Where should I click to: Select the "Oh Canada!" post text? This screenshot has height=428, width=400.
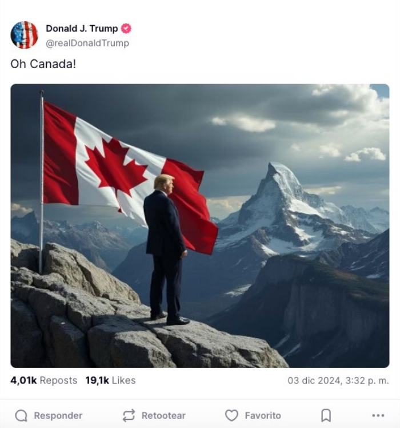click(43, 64)
